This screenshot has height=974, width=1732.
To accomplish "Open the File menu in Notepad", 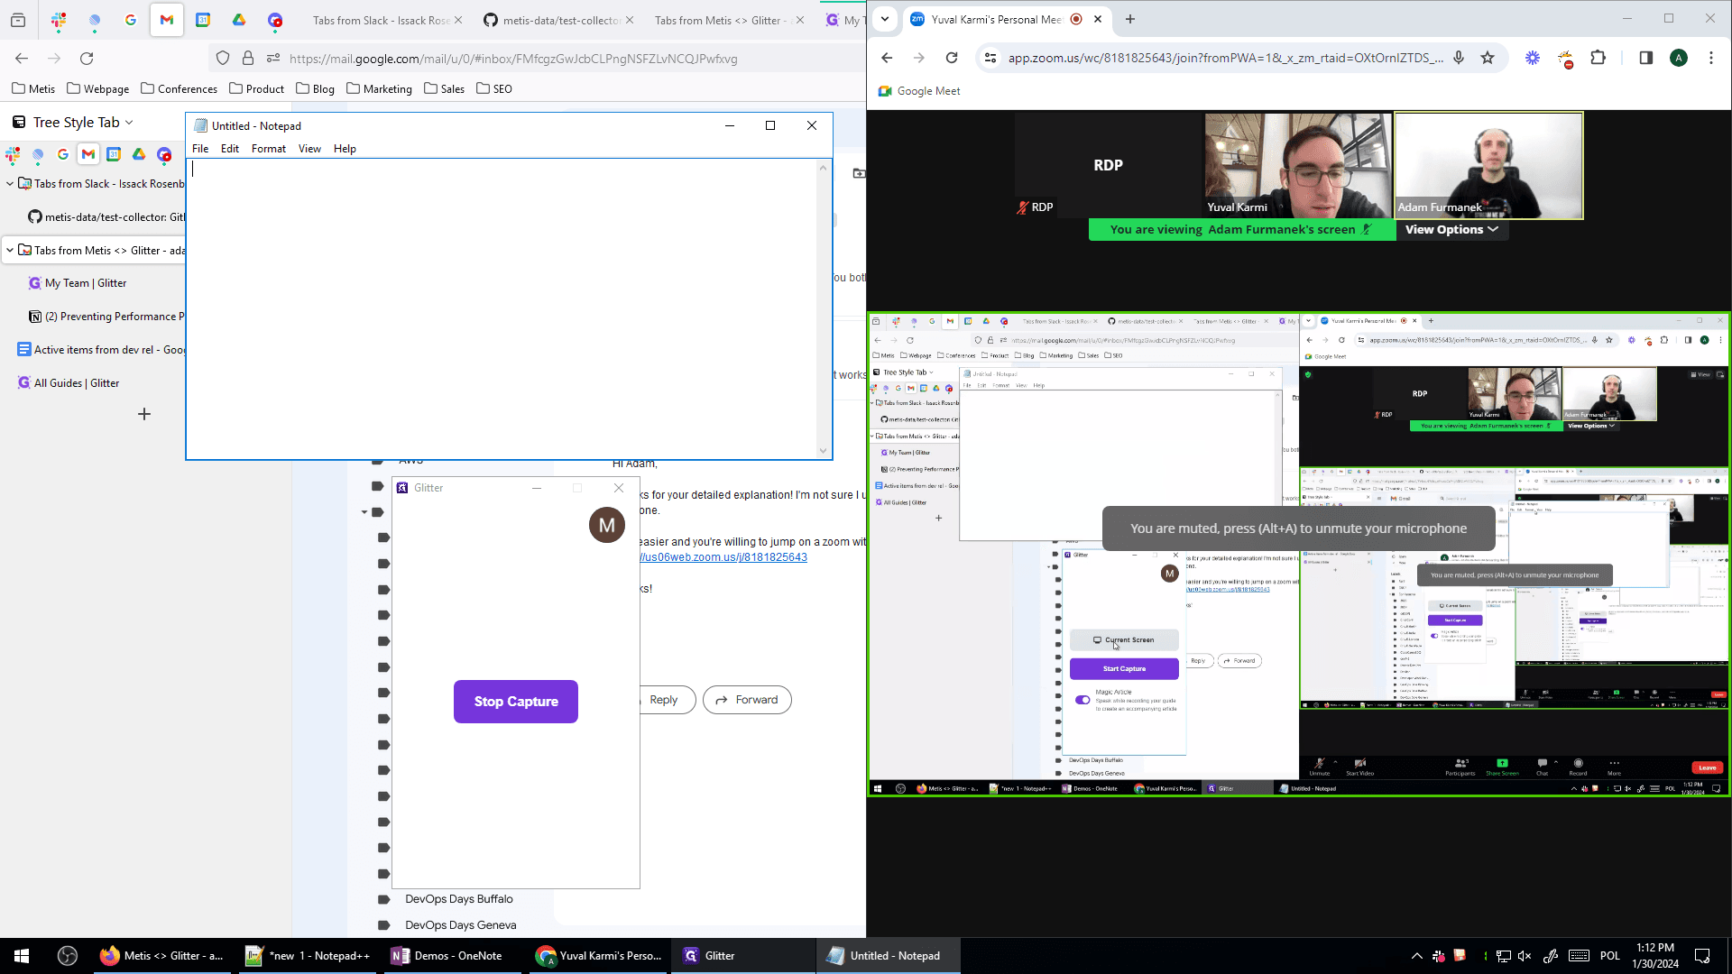I will point(200,149).
